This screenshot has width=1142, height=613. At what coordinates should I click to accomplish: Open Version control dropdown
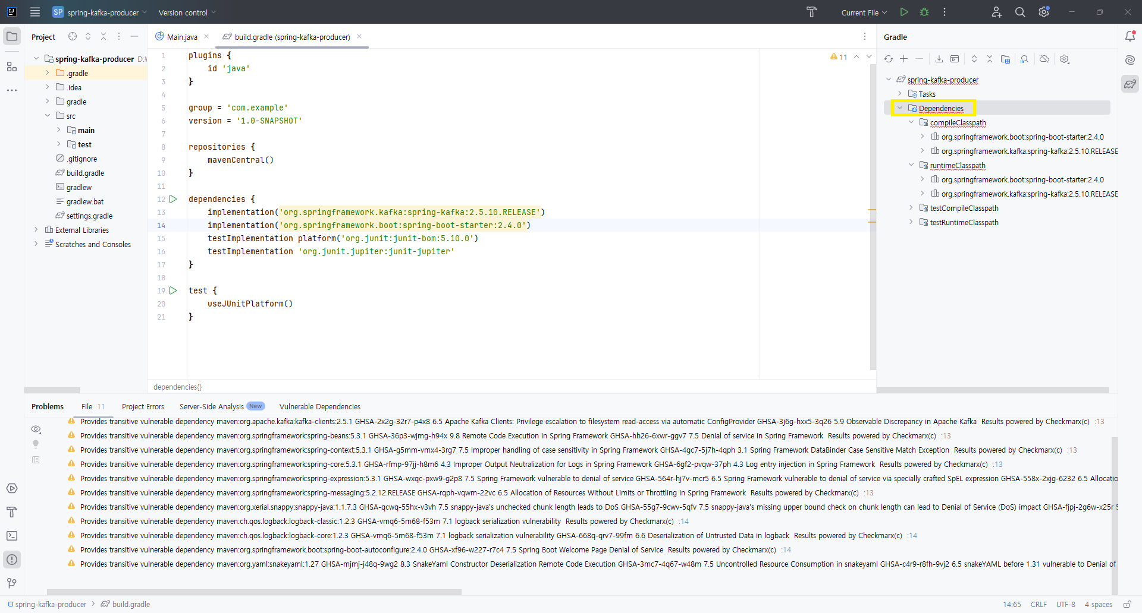[x=187, y=12]
